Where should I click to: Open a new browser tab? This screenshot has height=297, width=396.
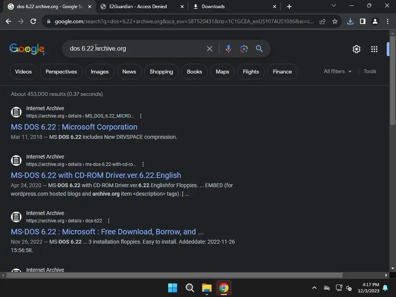tap(289, 7)
